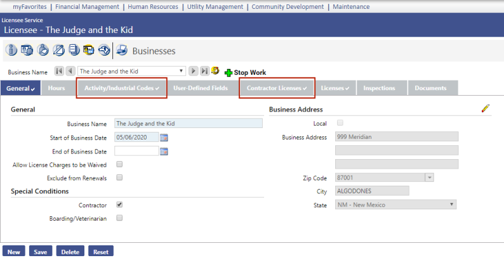
Task: Go to previous business record arrow
Action: point(70,71)
